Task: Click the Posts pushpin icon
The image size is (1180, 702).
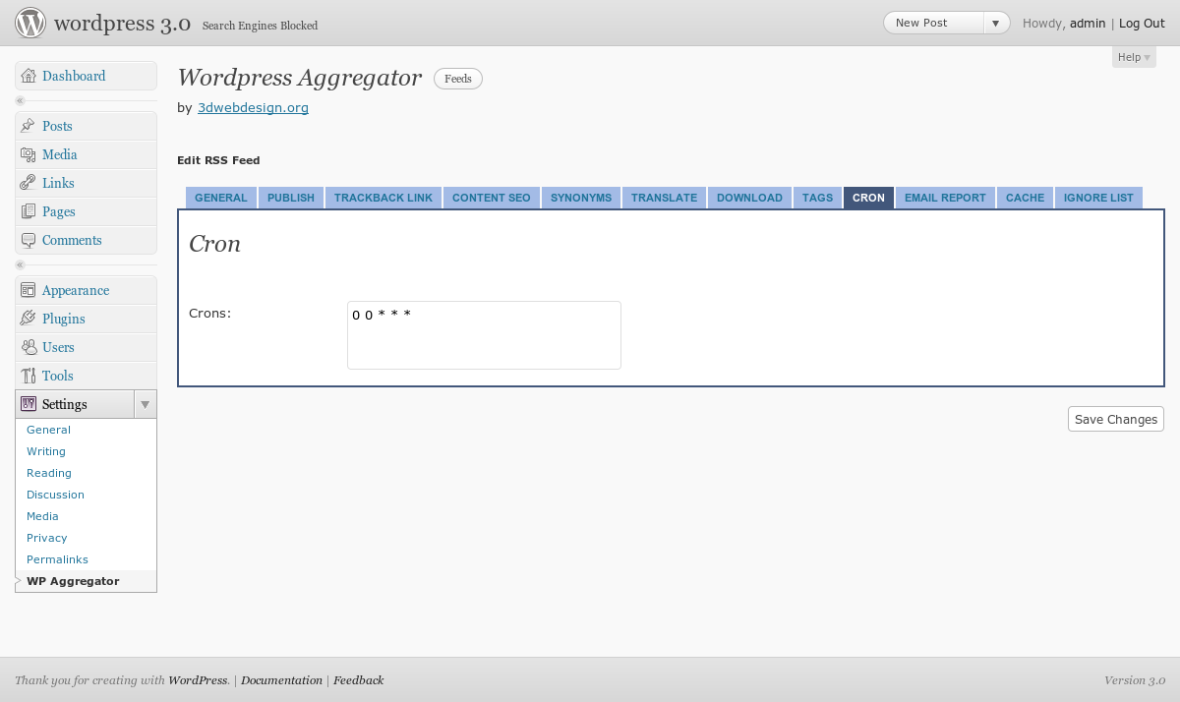Action: (x=29, y=126)
